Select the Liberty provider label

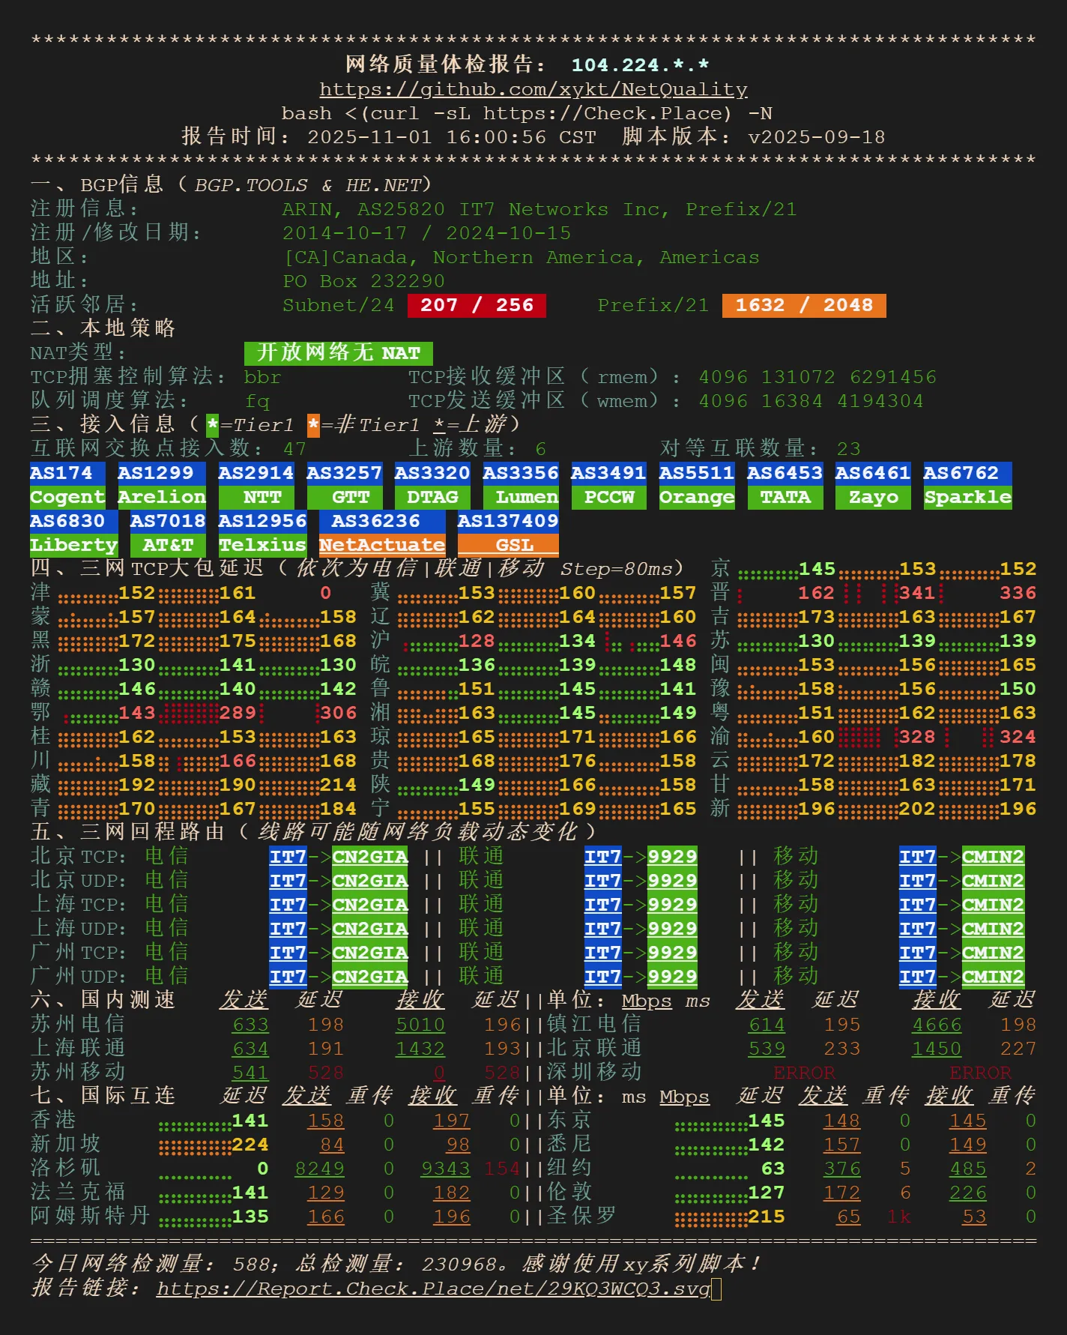(x=73, y=545)
